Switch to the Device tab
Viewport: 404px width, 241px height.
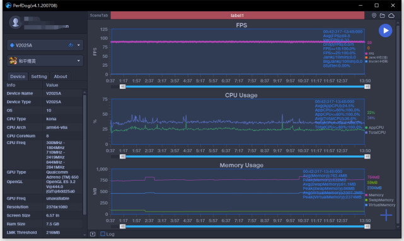click(18, 76)
